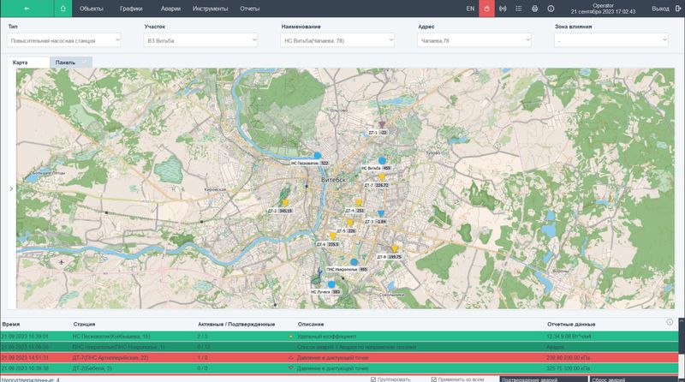Viewport: 685px width, 382px height.
Task: Click the Выход logout link
Action: [x=660, y=9]
